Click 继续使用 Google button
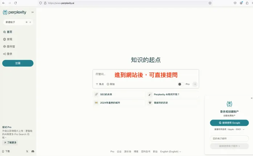The width and height of the screenshot is (253, 156). [x=229, y=123]
